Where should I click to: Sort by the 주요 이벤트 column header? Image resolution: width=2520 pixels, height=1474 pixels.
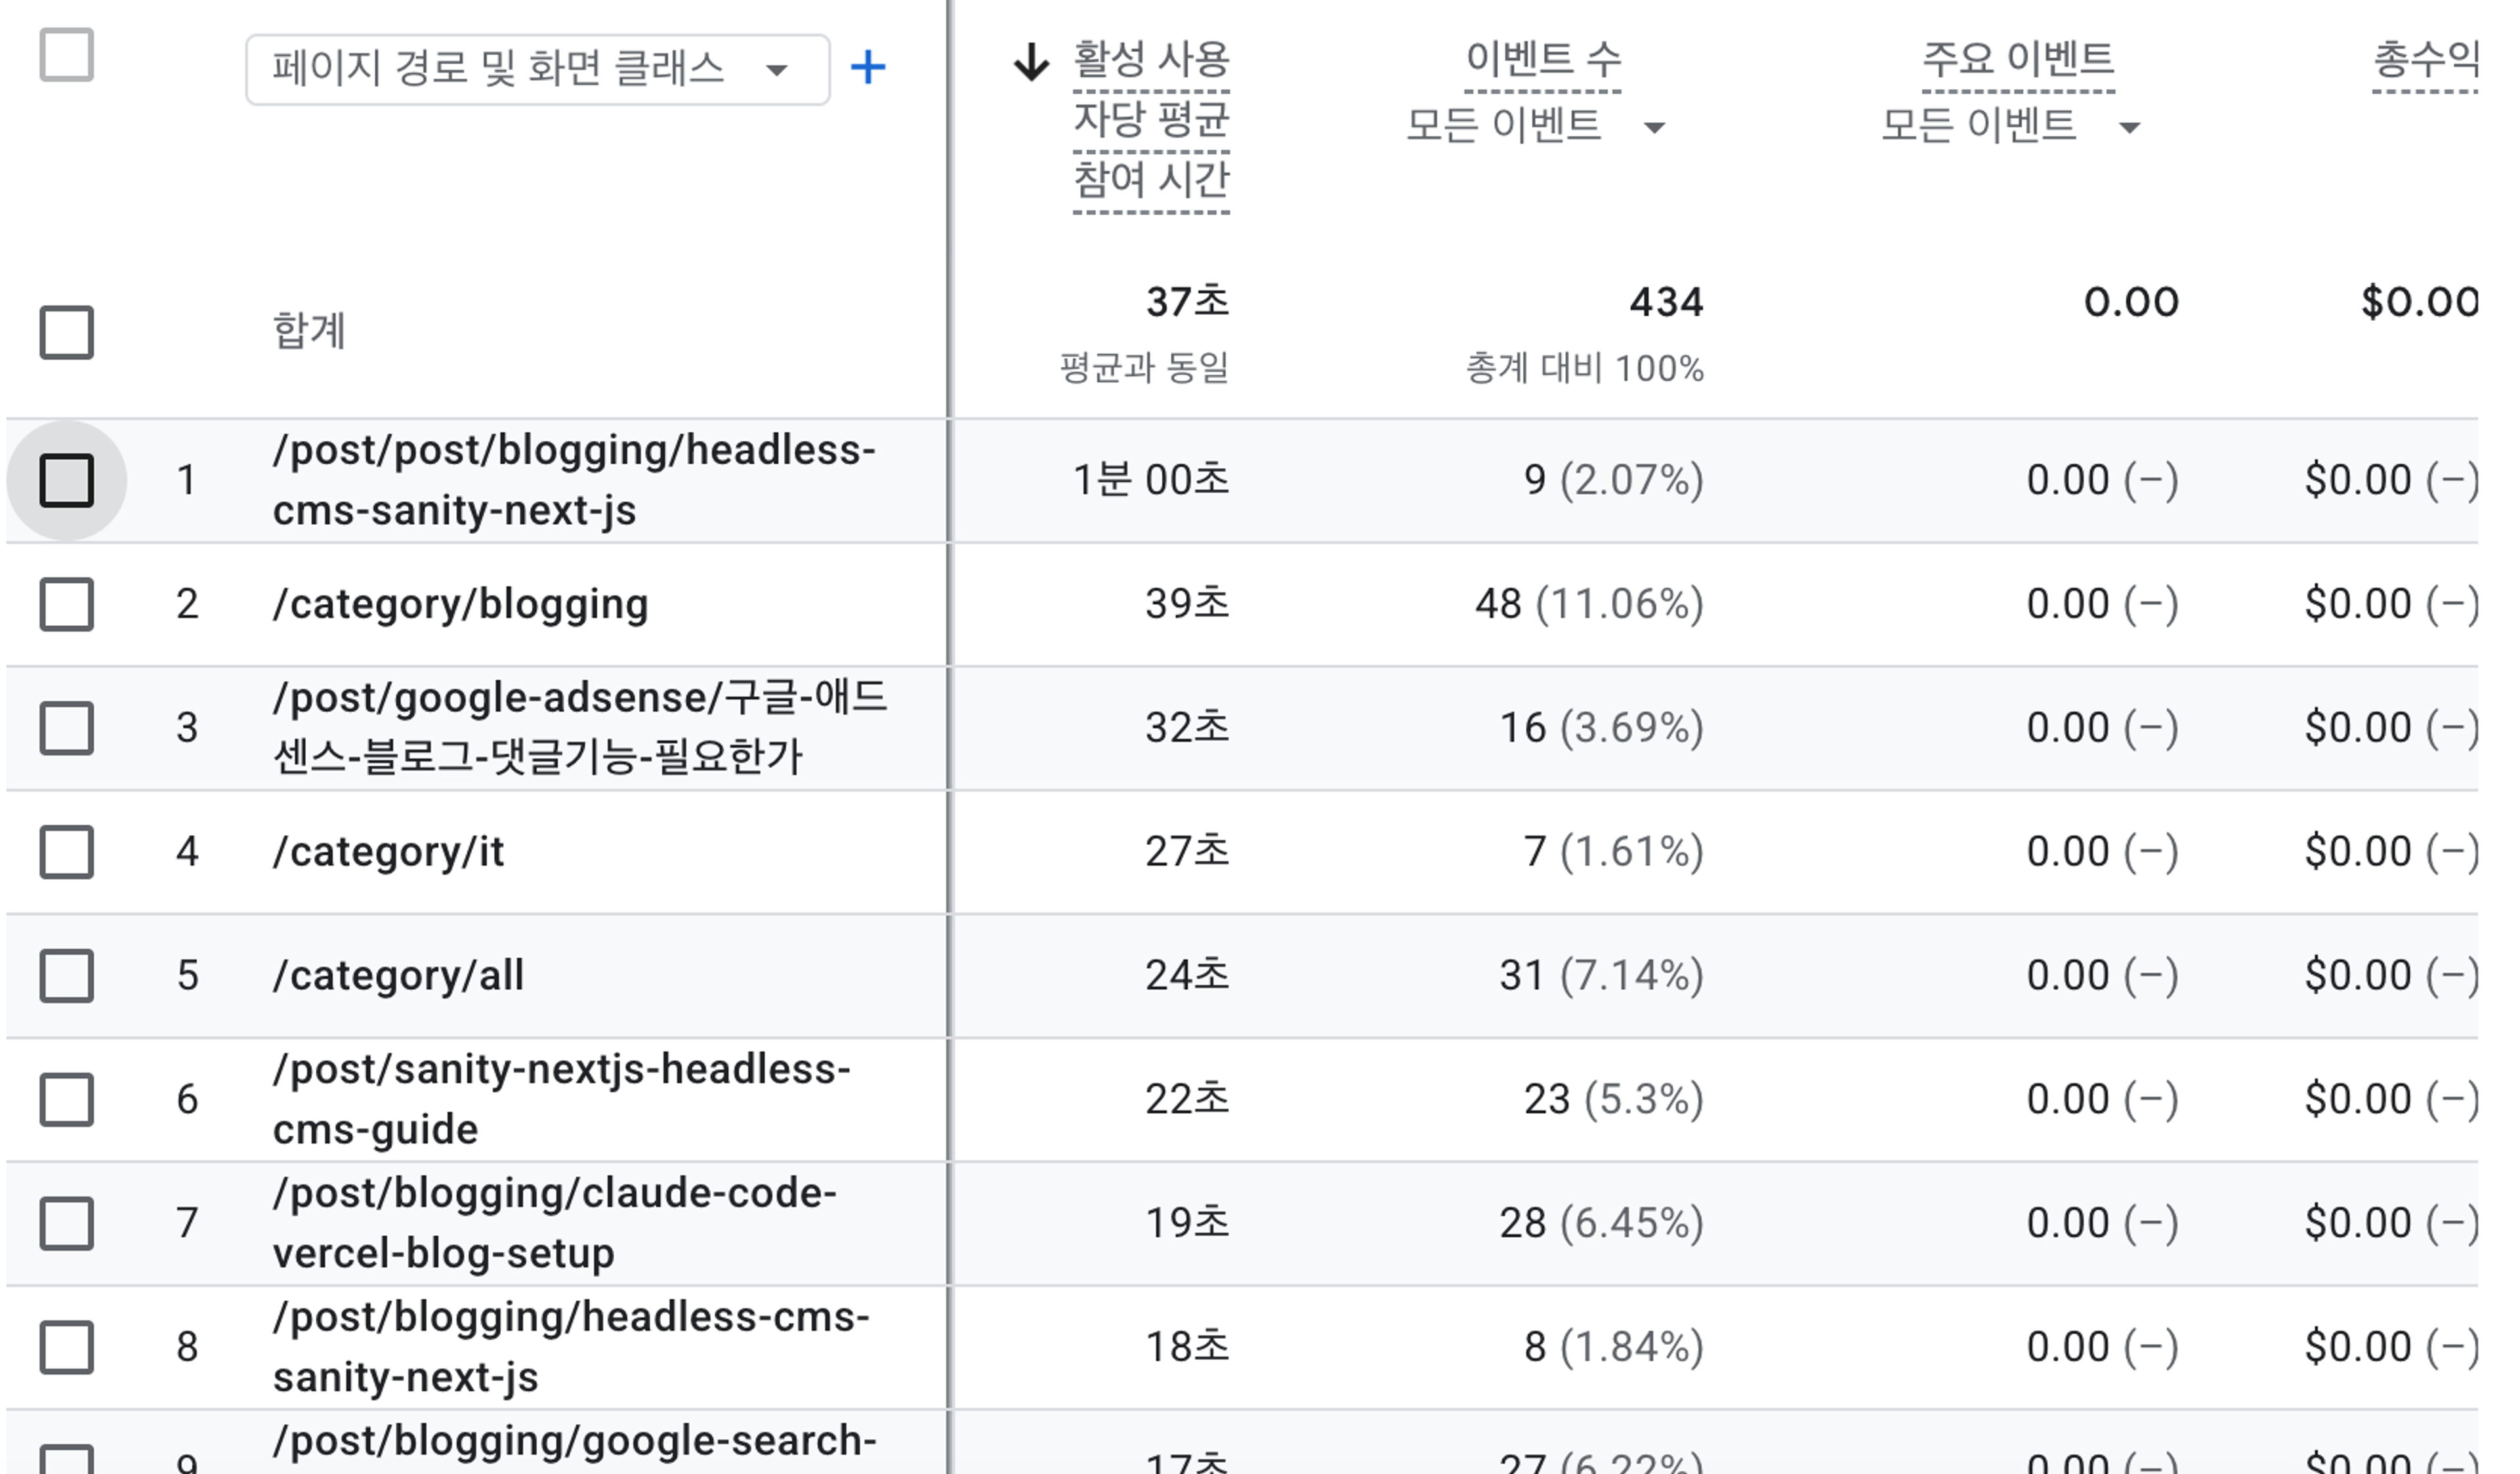coord(2018,59)
